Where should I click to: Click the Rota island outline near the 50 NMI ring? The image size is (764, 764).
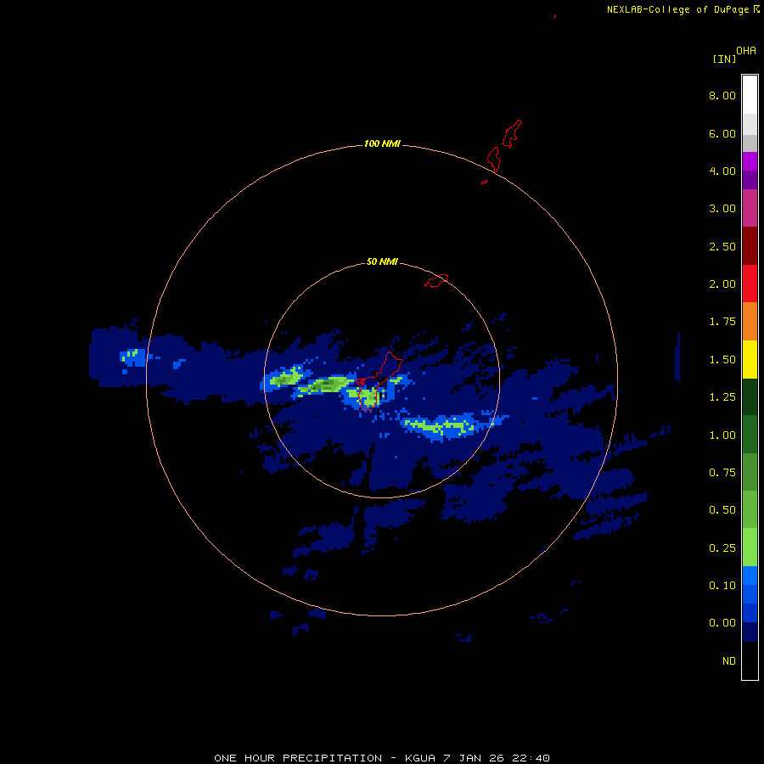pyautogui.click(x=436, y=281)
